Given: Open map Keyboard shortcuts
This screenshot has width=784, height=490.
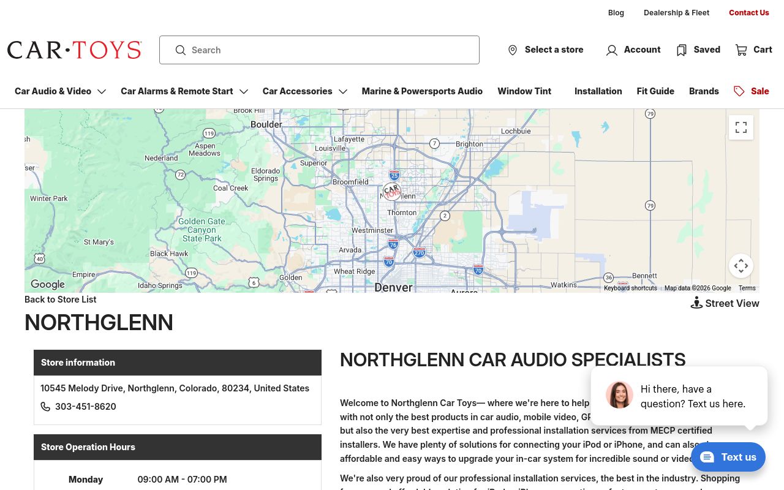Looking at the screenshot, I should point(630,288).
